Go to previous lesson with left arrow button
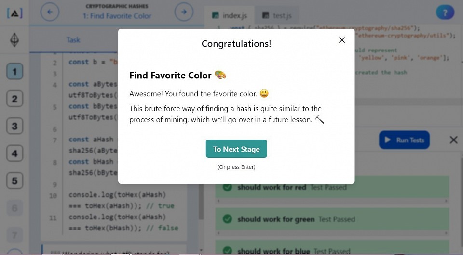This screenshot has height=255, width=463. pyautogui.click(x=50, y=12)
